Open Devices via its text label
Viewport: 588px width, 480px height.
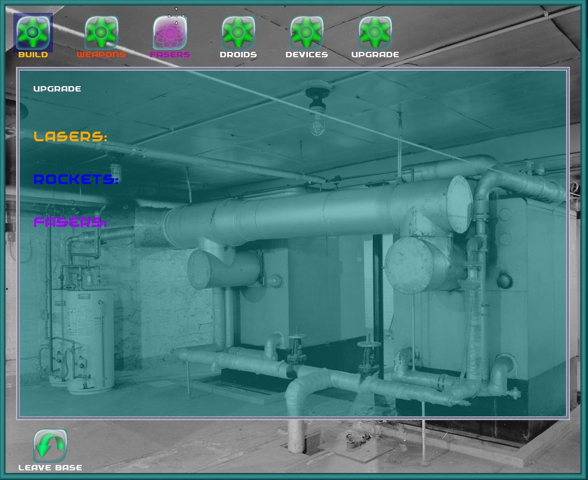tap(307, 55)
